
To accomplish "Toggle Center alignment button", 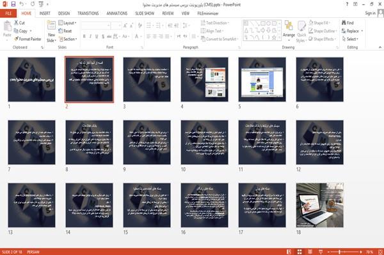I will tap(154, 36).
